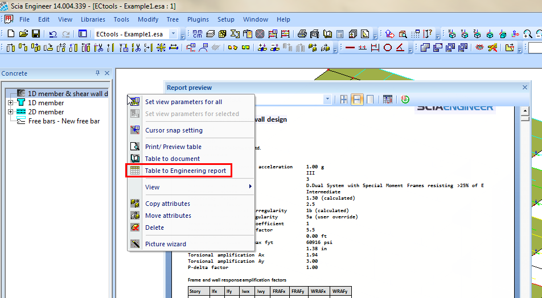This screenshot has height=298, width=542.
Task: Open toolbar overflow arrow beside angle tool
Action: pyautogui.click(x=410, y=48)
